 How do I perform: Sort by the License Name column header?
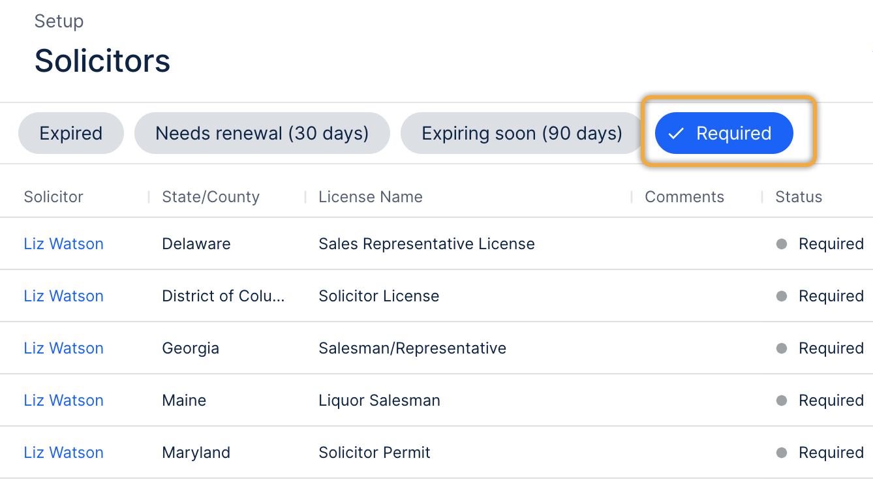pos(370,197)
